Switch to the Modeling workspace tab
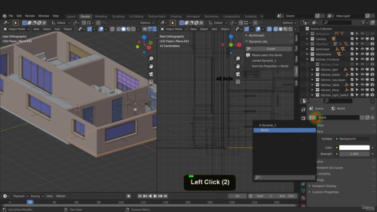 (101, 16)
